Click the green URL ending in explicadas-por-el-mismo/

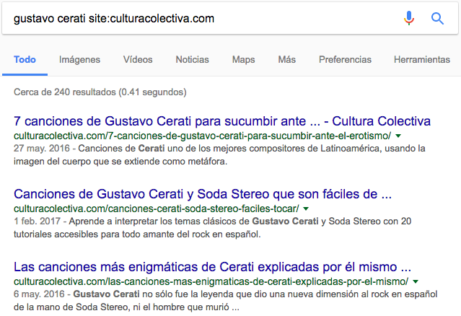pos(211,281)
